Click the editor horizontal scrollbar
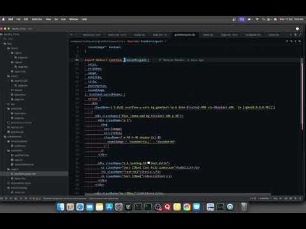 pyautogui.click(x=178, y=194)
